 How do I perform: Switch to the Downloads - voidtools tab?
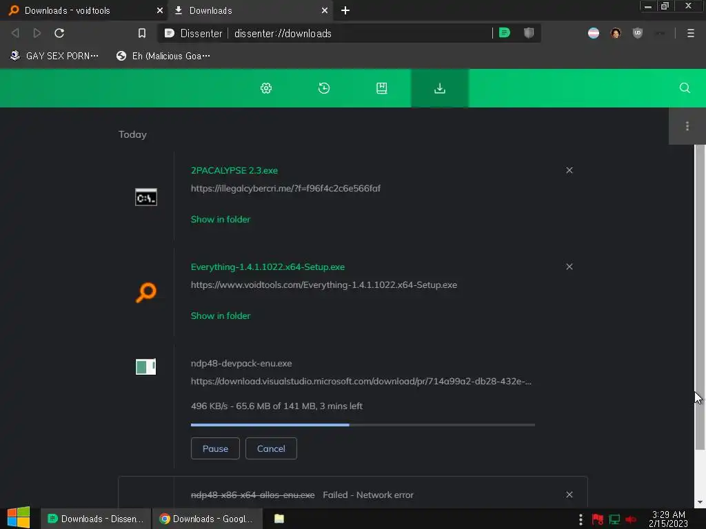tap(83, 10)
